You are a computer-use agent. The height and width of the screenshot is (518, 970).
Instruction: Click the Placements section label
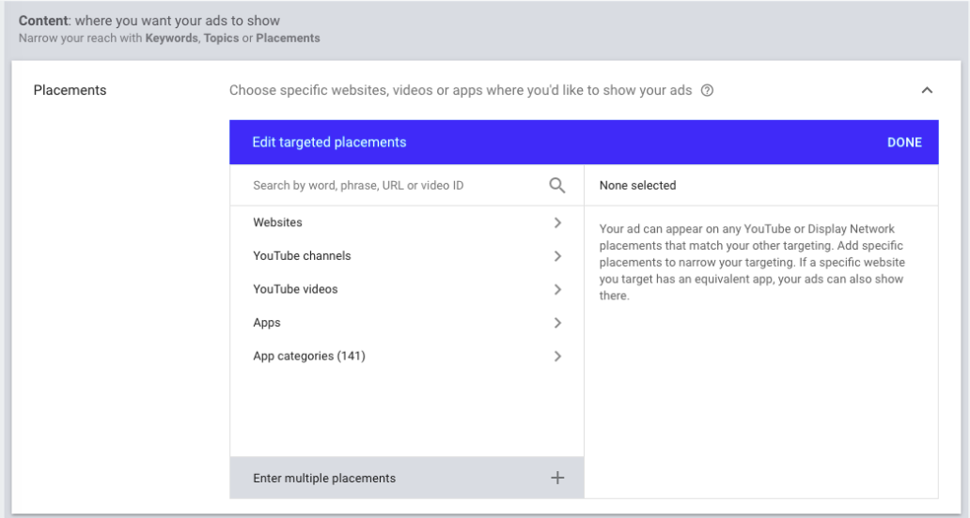[70, 91]
